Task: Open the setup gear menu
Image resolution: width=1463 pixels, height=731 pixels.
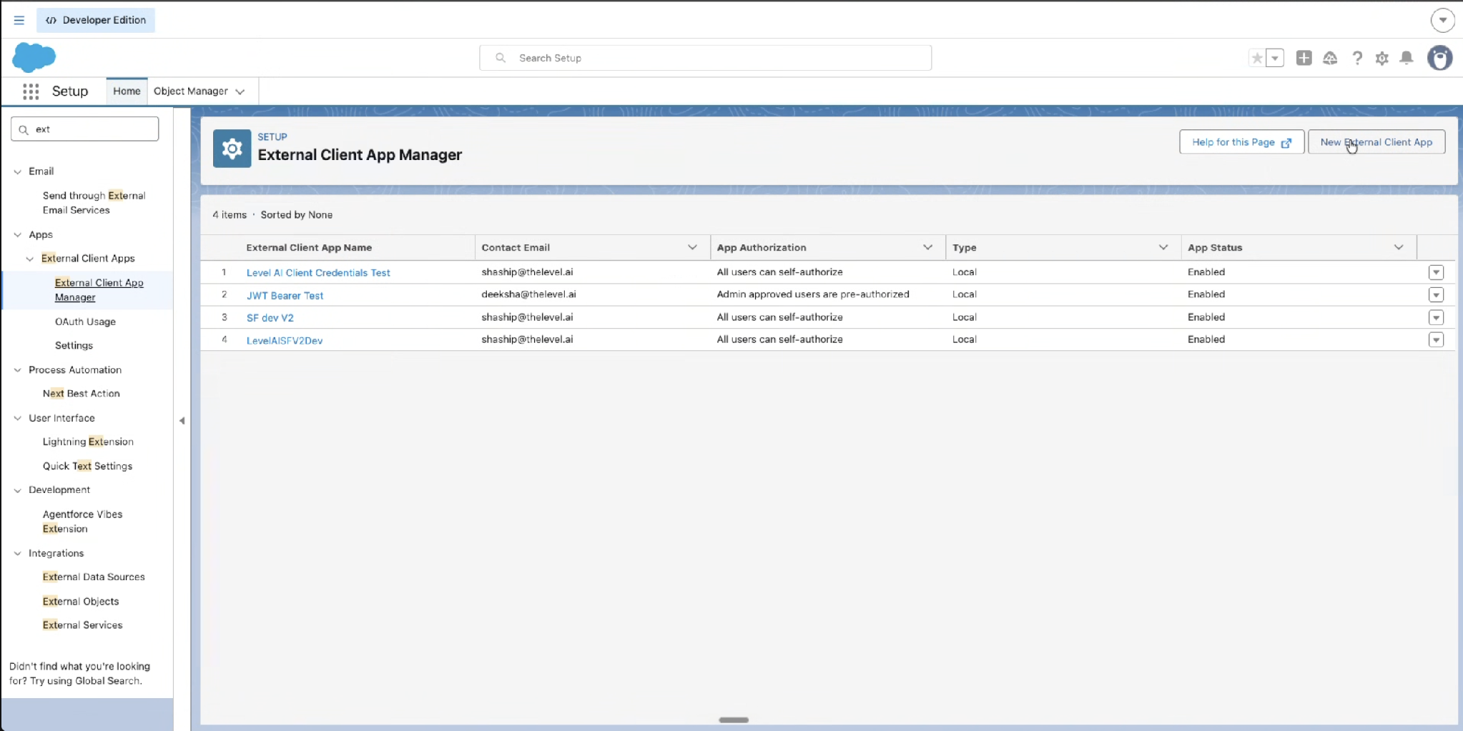Action: 1381,58
